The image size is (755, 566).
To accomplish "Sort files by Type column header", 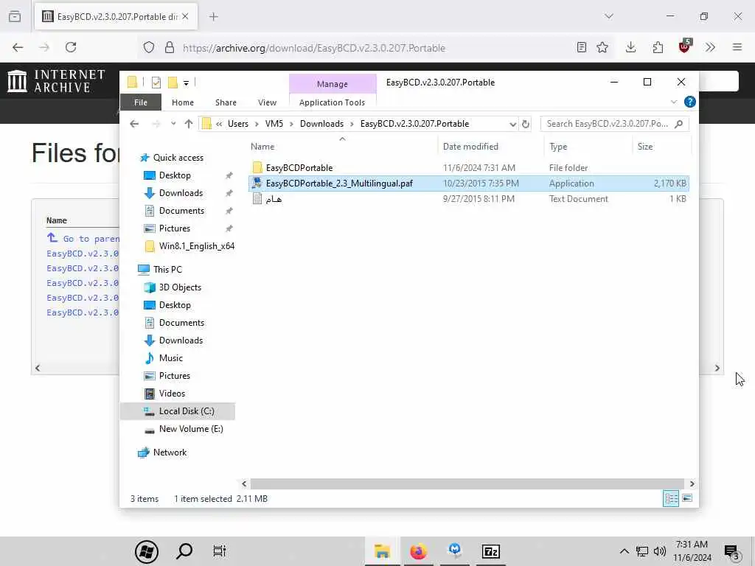I will tap(588, 147).
